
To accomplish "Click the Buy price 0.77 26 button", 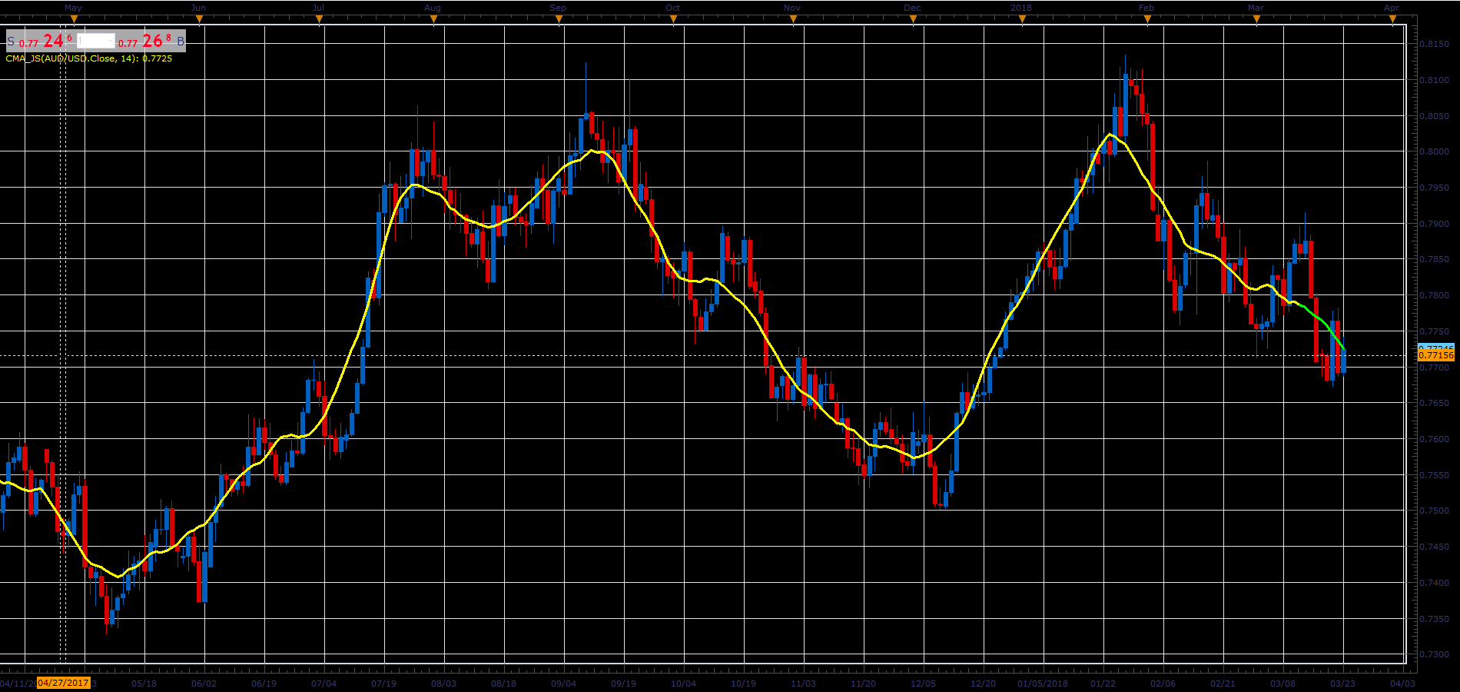I will 150,42.
